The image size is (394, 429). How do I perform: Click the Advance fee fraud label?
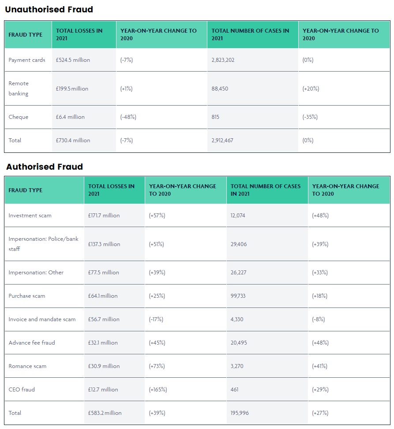(32, 343)
